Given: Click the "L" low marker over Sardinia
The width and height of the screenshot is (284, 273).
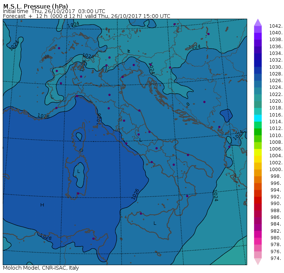Looking at the screenshot, I should 78,171.
